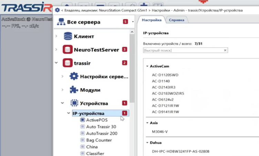
Task: Open camera AC-D1120SWD
Action: pos(165,75)
